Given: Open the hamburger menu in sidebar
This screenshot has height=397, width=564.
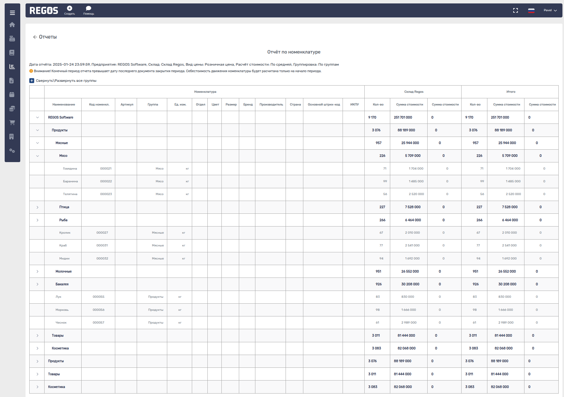Looking at the screenshot, I should (12, 13).
